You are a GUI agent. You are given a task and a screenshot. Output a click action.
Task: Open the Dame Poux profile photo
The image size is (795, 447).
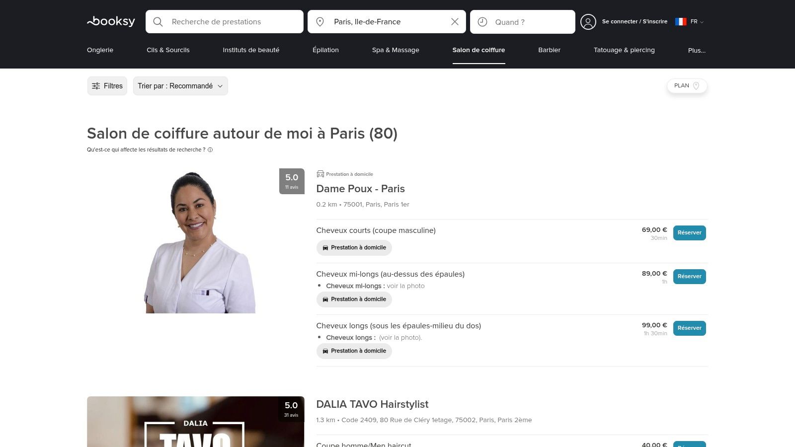pos(195,241)
